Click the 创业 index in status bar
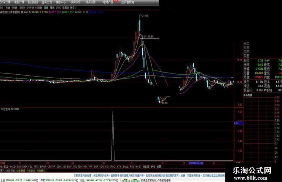Screen dimensions: 282x182 point(99,180)
